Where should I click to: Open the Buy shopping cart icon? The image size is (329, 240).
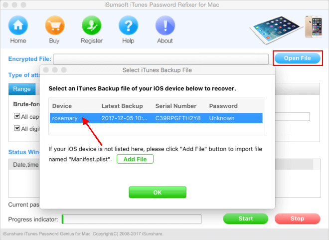pyautogui.click(x=54, y=25)
